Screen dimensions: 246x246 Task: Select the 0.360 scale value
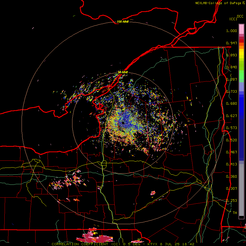click(232, 177)
